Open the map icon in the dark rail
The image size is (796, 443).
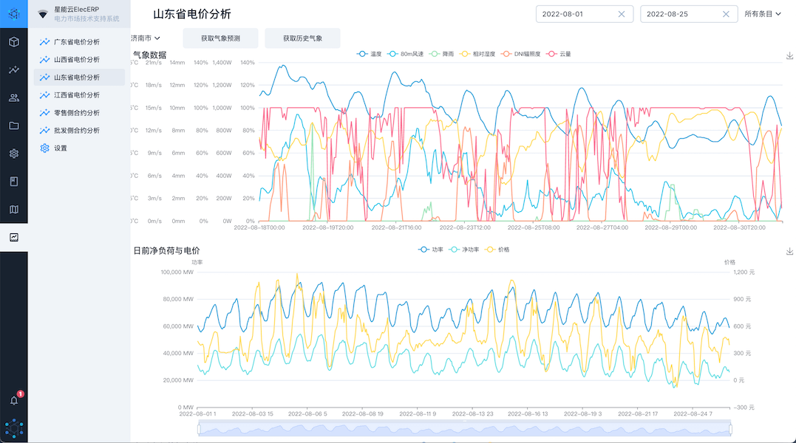(x=14, y=210)
